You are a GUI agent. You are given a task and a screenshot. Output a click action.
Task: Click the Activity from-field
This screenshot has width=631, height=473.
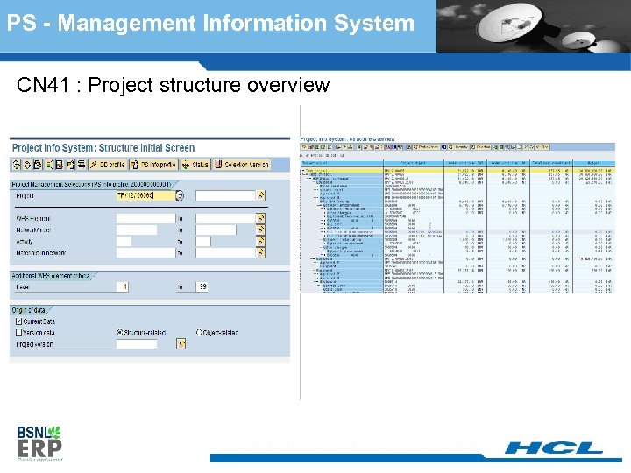(x=124, y=242)
